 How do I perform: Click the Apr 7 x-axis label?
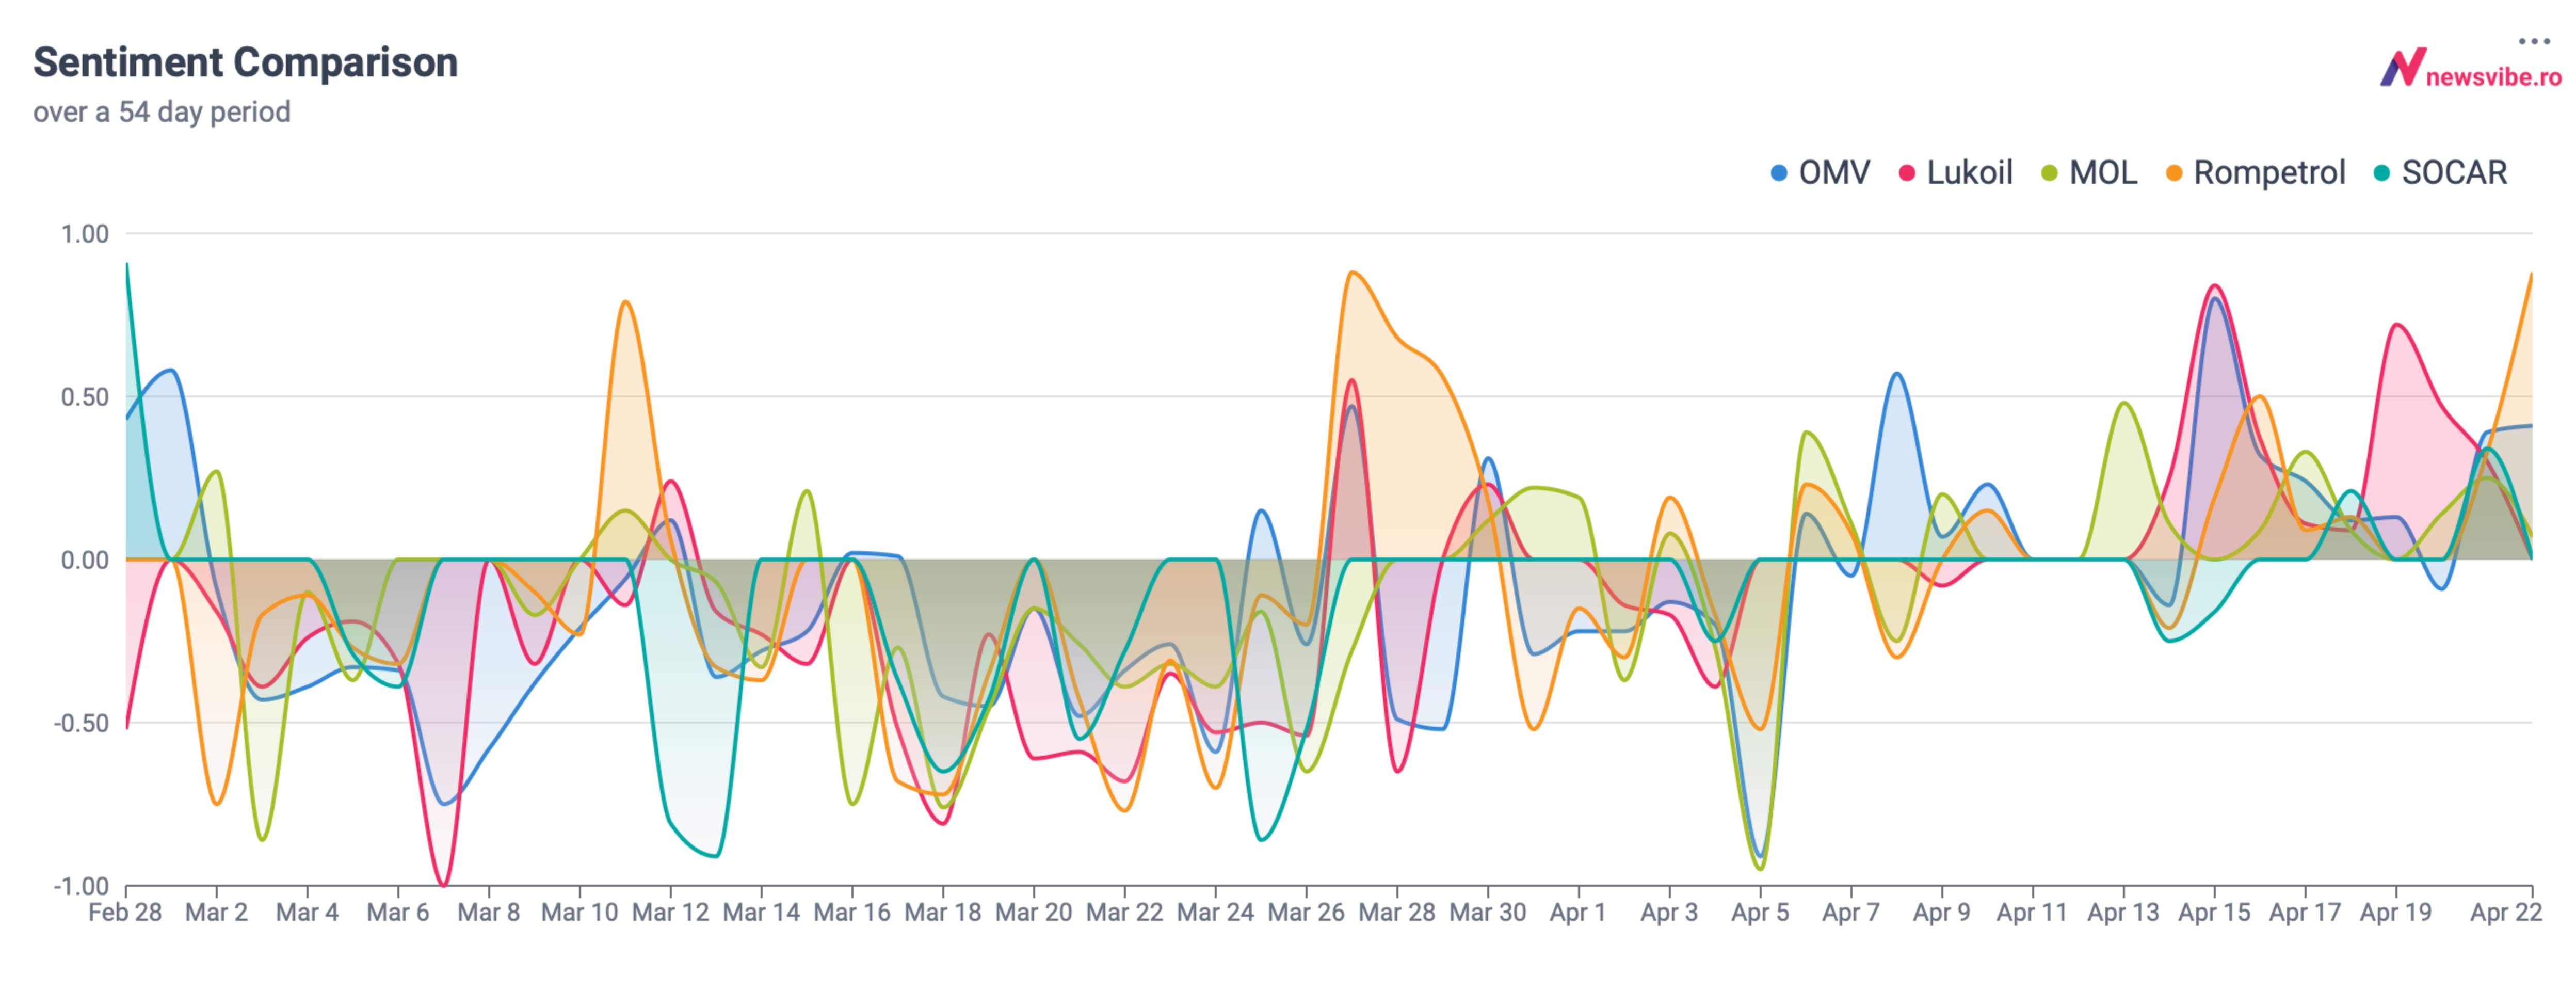tap(1851, 913)
